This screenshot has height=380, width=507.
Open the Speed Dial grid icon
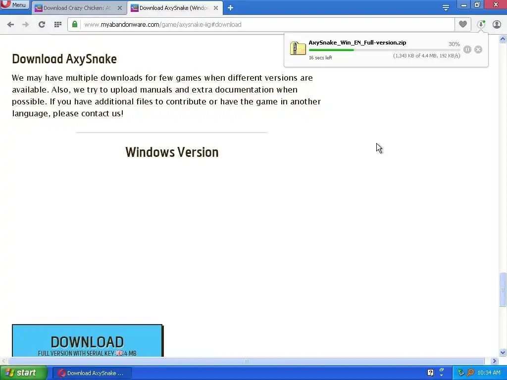[x=57, y=25]
